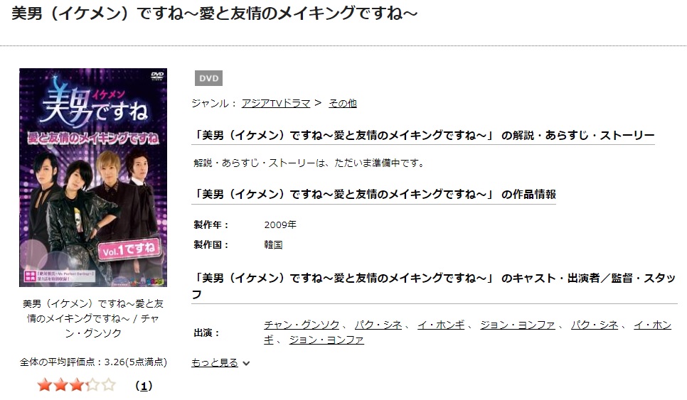
Task: Open the チャン・グンソク cast link
Action: (302, 325)
